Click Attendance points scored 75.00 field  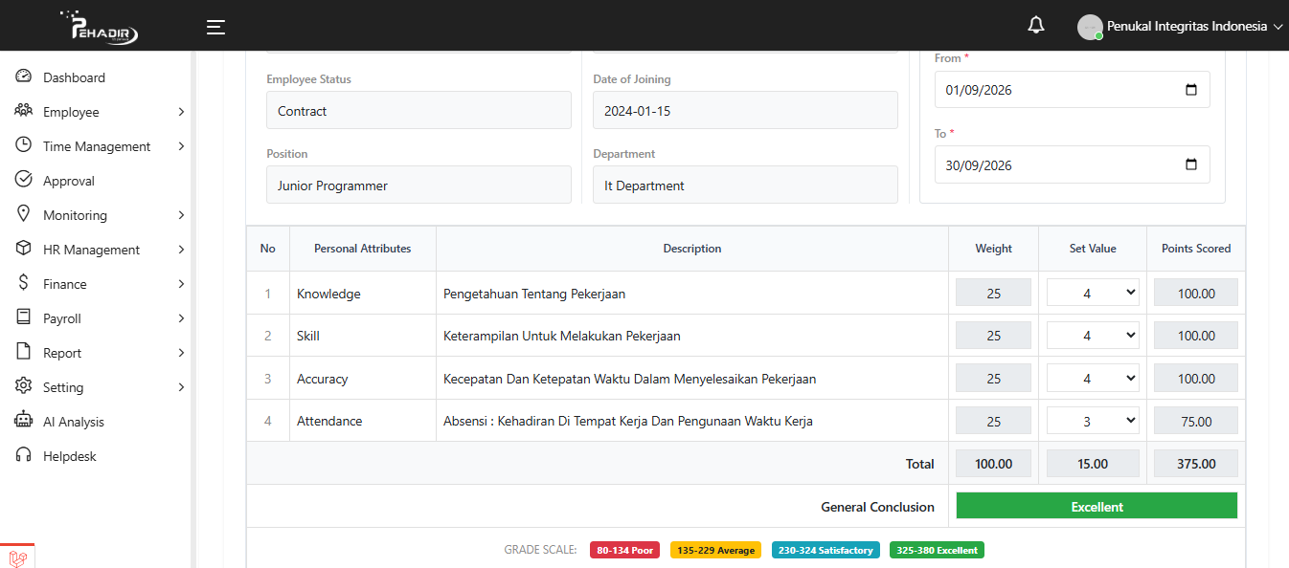(x=1195, y=421)
